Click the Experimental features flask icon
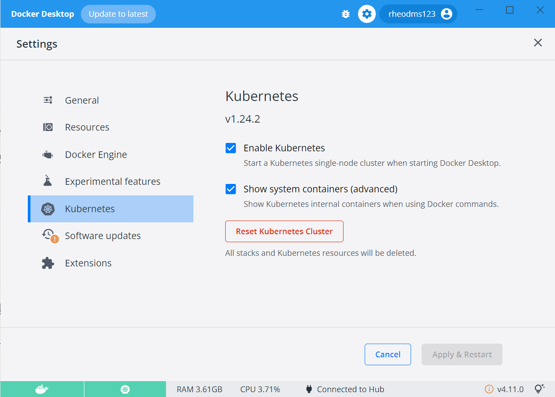 (x=48, y=180)
